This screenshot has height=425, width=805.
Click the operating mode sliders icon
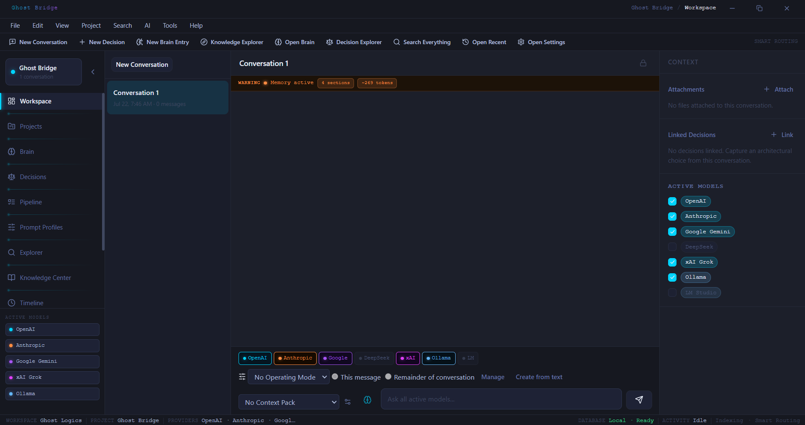coord(242,377)
